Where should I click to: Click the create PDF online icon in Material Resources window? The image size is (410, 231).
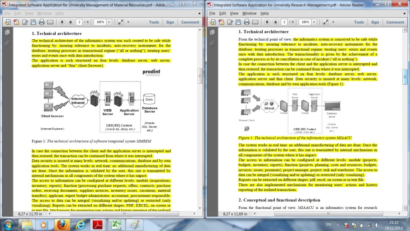tap(8, 22)
